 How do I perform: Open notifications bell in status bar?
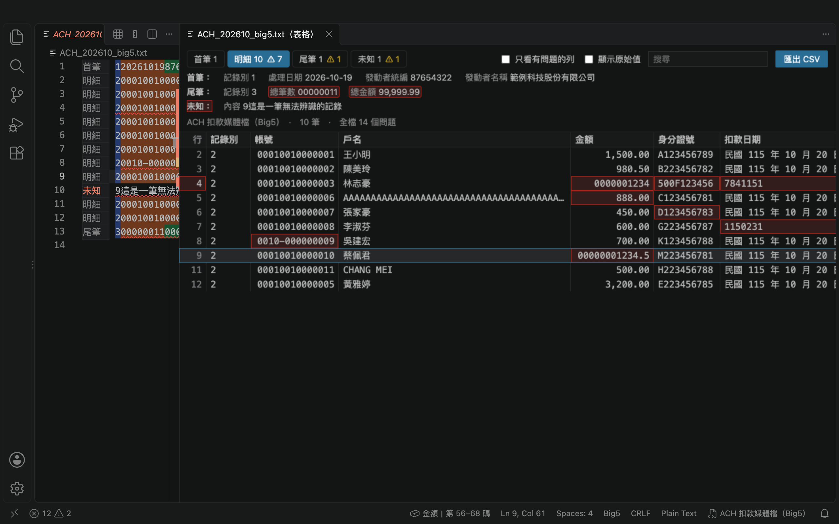click(825, 513)
